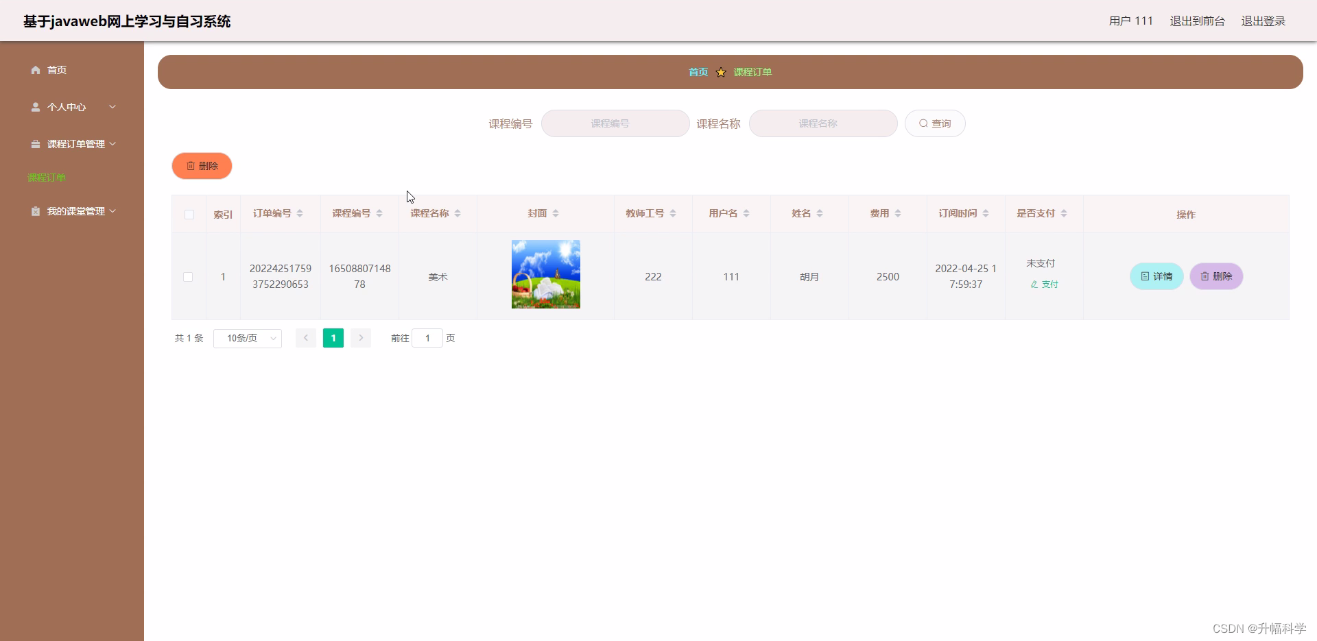Click the home icon beside 首页

point(35,70)
